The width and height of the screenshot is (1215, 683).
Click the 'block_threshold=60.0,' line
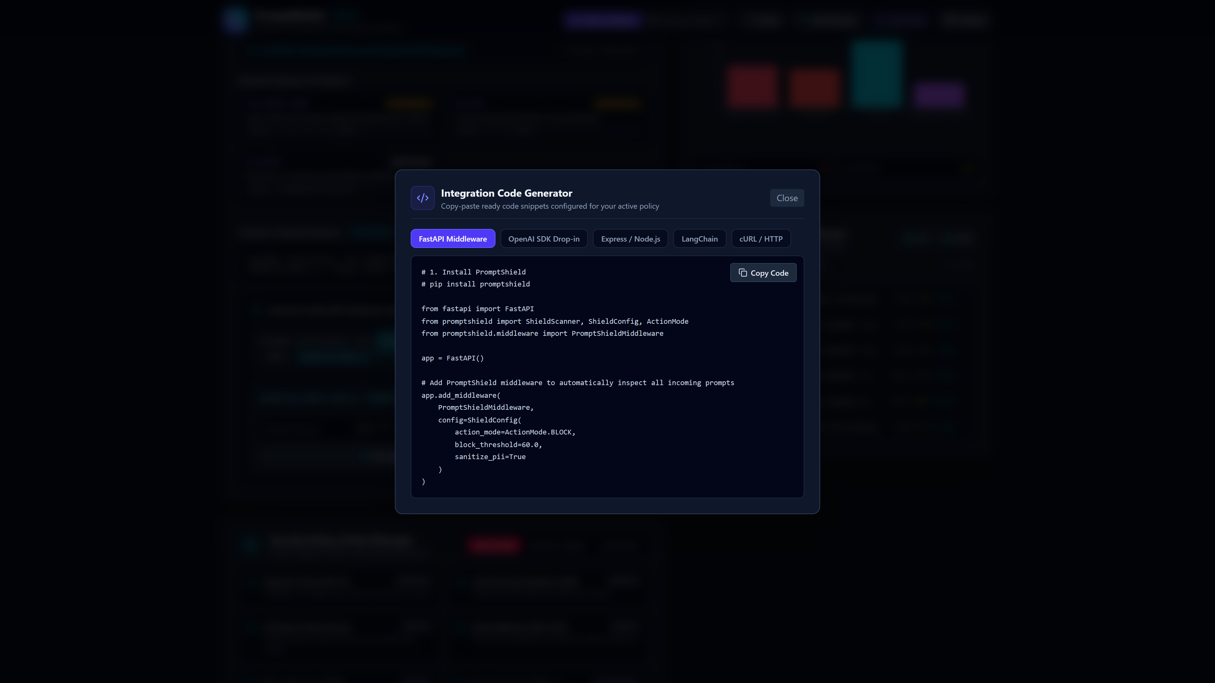click(498, 445)
